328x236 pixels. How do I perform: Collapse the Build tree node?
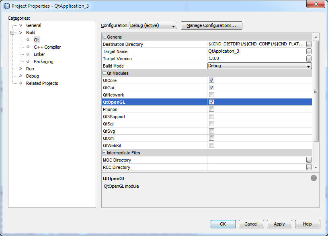point(12,33)
